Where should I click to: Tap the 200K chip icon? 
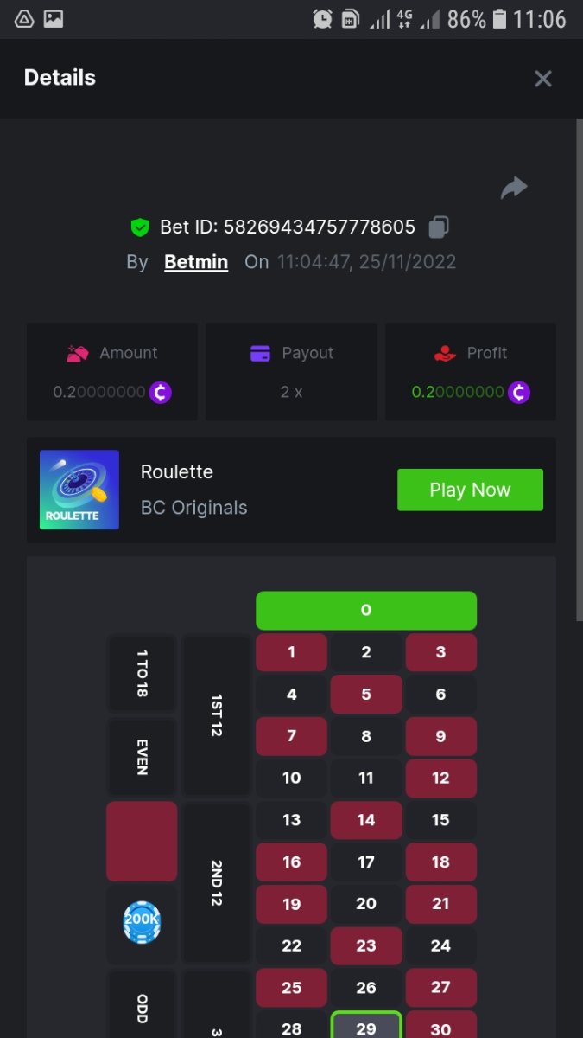click(143, 922)
